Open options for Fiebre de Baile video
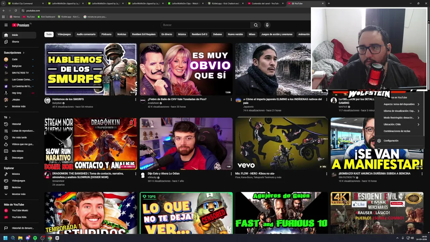The width and height of the screenshot is (430, 242). [x=231, y=99]
